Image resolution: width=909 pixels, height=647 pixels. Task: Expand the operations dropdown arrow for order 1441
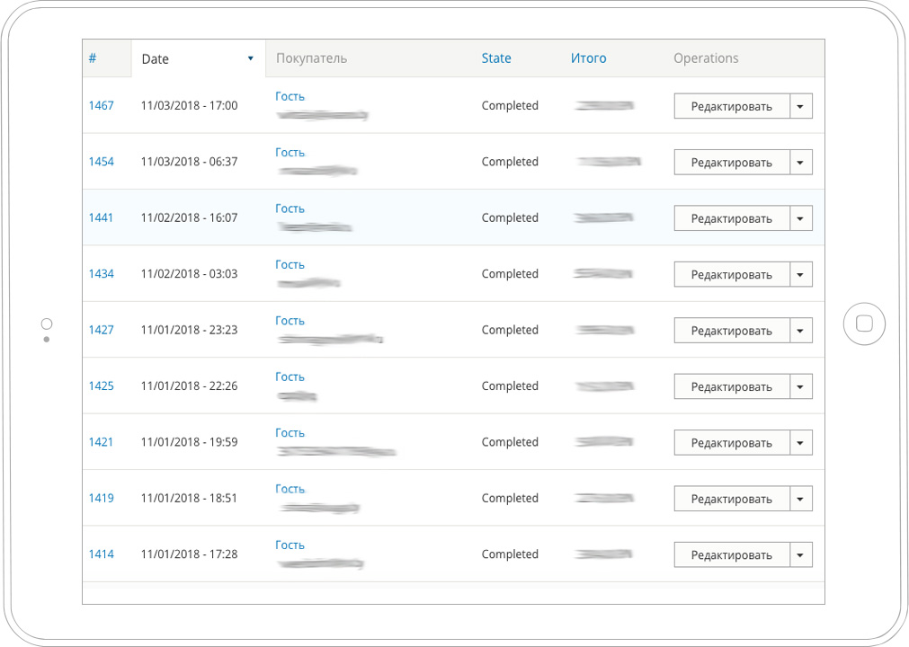point(800,219)
